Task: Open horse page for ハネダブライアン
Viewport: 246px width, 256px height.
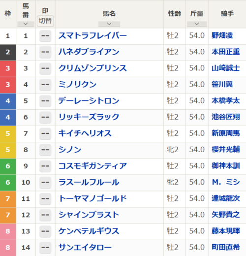Action: [89, 52]
